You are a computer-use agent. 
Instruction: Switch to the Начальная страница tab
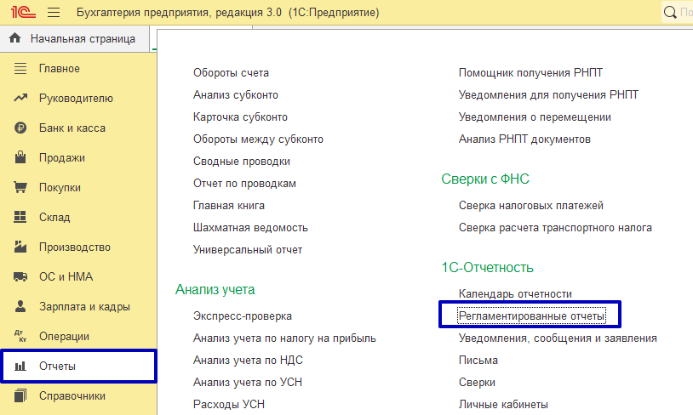coord(82,39)
